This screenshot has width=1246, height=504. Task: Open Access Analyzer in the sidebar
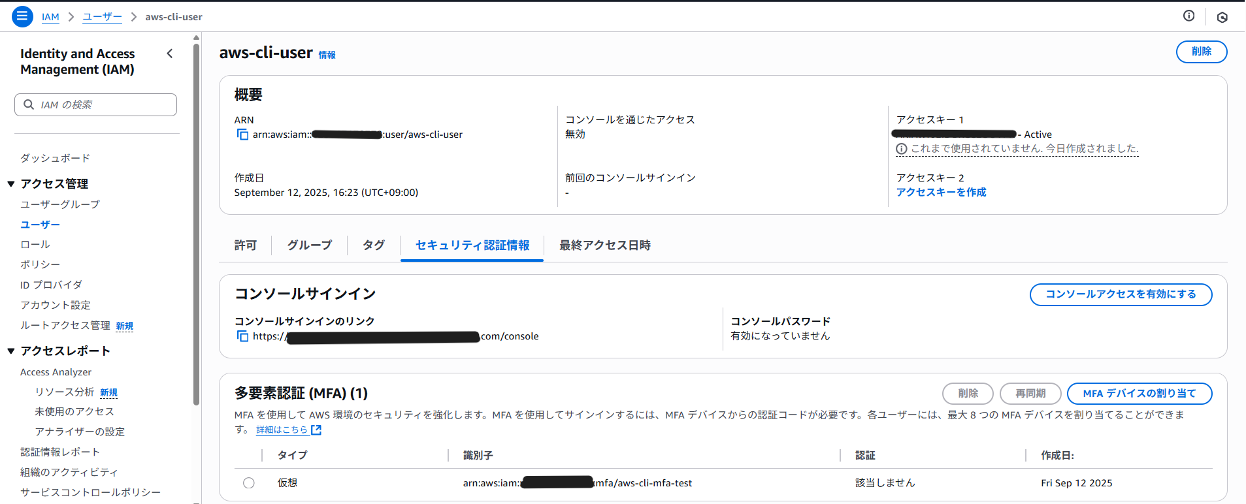tap(56, 372)
